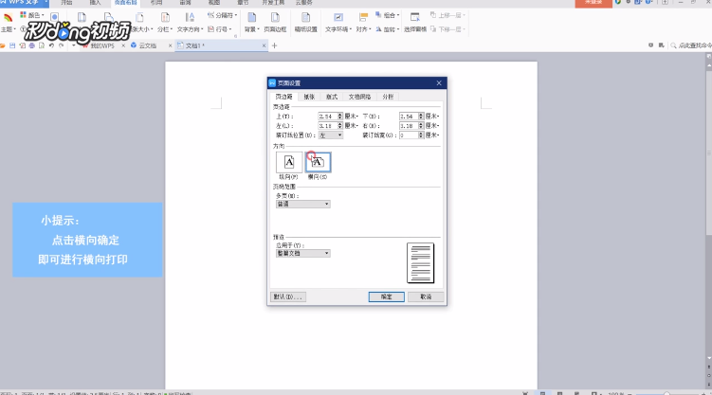712x395 pixels.
Task: Switch to the 版式 layout tab in dialog
Action: click(x=332, y=97)
